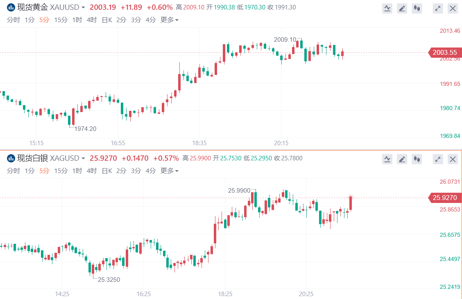
Task: Select the drawing pencil tool on the gold chart
Action: point(402,8)
